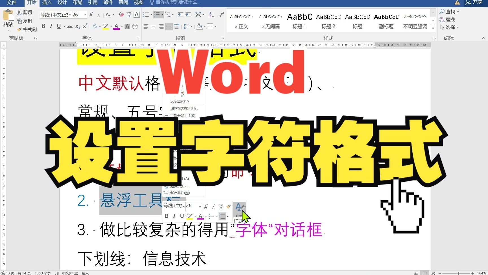Expand the 字体 dialog launcher
Screen dimensions: 488x275
point(138,38)
